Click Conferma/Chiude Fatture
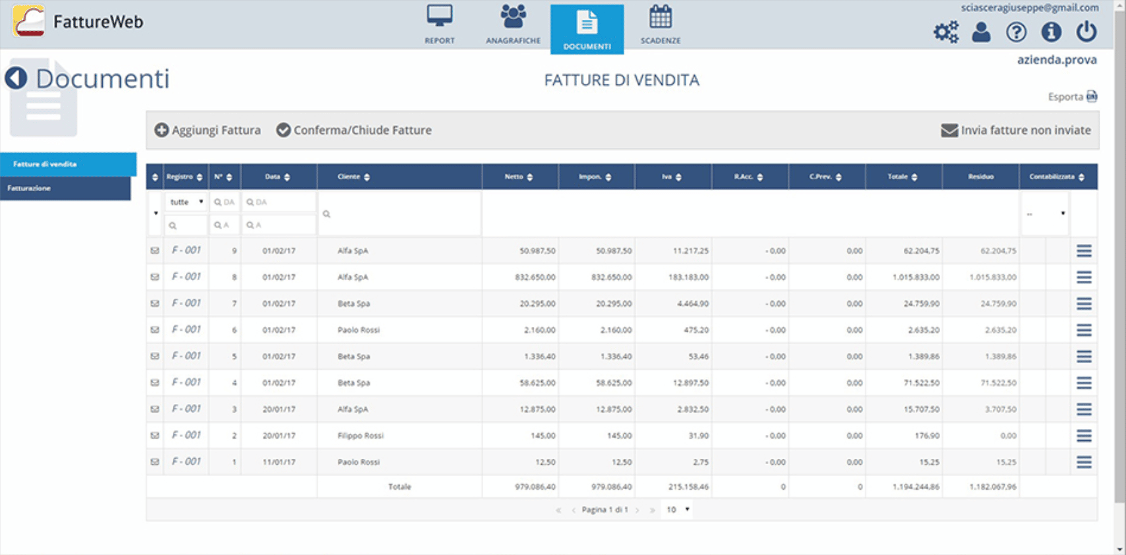The height and width of the screenshot is (555, 1126). pyautogui.click(x=354, y=131)
